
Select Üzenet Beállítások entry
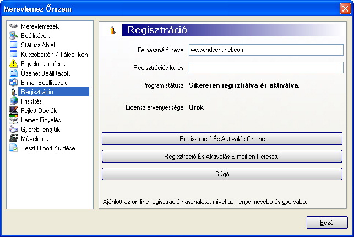point(45,73)
